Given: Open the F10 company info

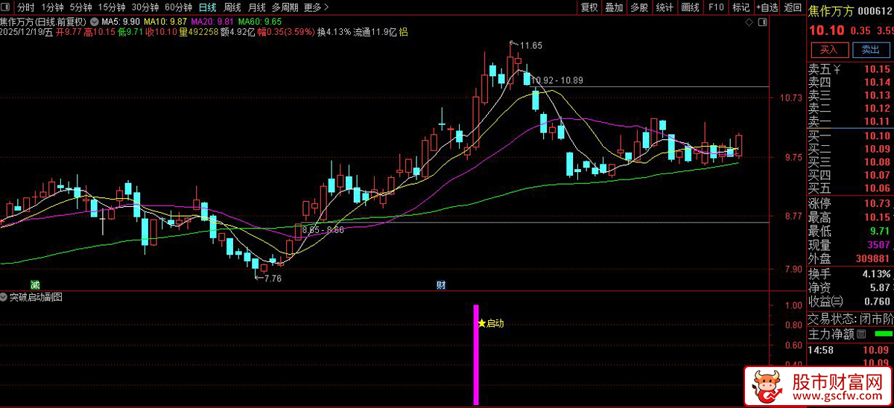Looking at the screenshot, I should pyautogui.click(x=716, y=7).
